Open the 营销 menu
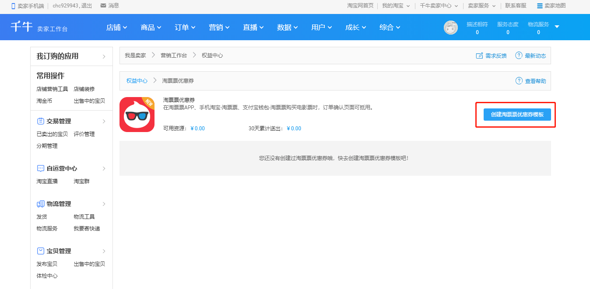The image size is (590, 289). point(219,27)
